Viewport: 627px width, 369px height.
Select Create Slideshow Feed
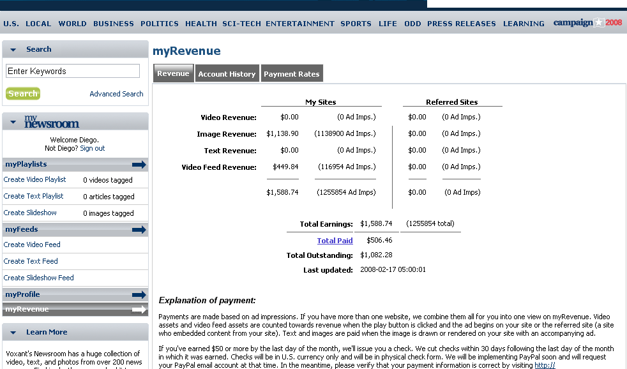[38, 278]
